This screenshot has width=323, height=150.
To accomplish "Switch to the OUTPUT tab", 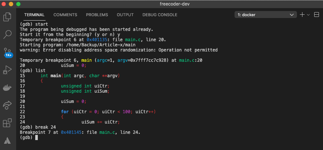I will pyautogui.click(x=125, y=15).
